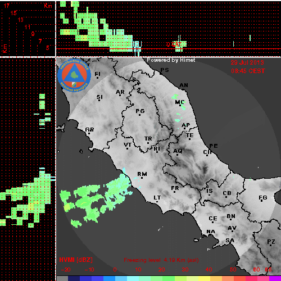
Task: Click the 'AN' city label
Action: click(x=184, y=85)
